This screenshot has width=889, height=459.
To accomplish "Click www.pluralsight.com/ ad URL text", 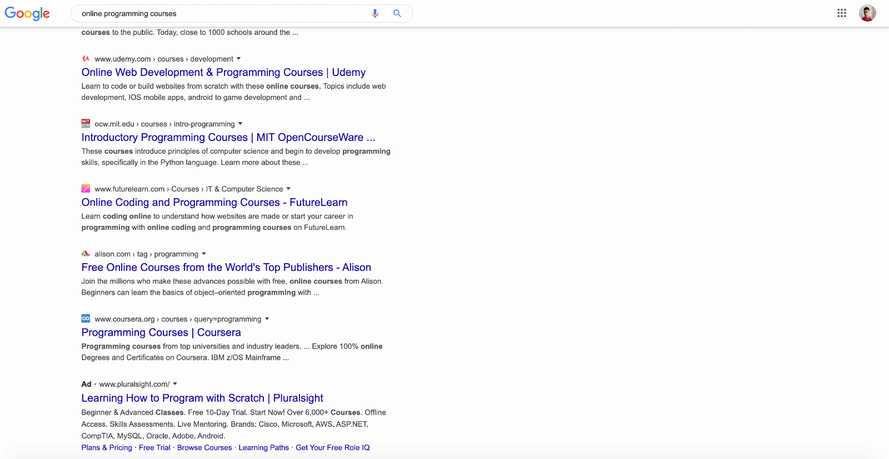I will click(134, 384).
